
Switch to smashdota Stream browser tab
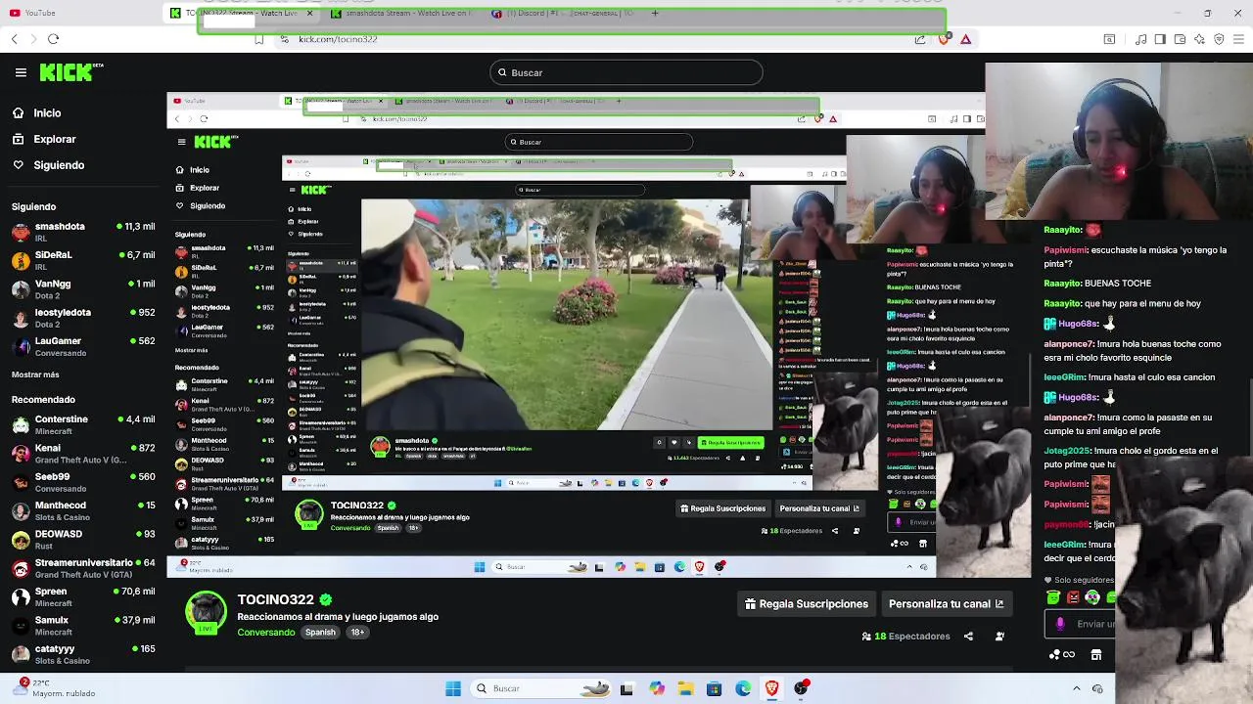(x=401, y=13)
